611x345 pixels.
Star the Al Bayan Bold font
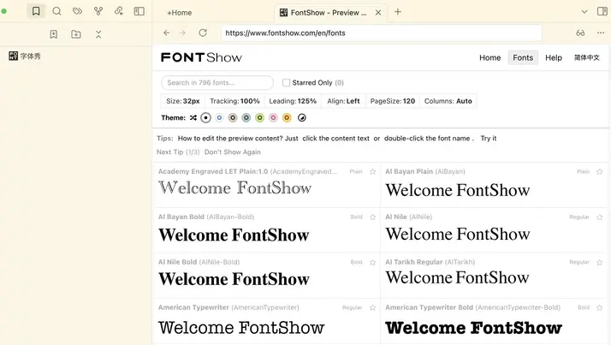pos(372,217)
